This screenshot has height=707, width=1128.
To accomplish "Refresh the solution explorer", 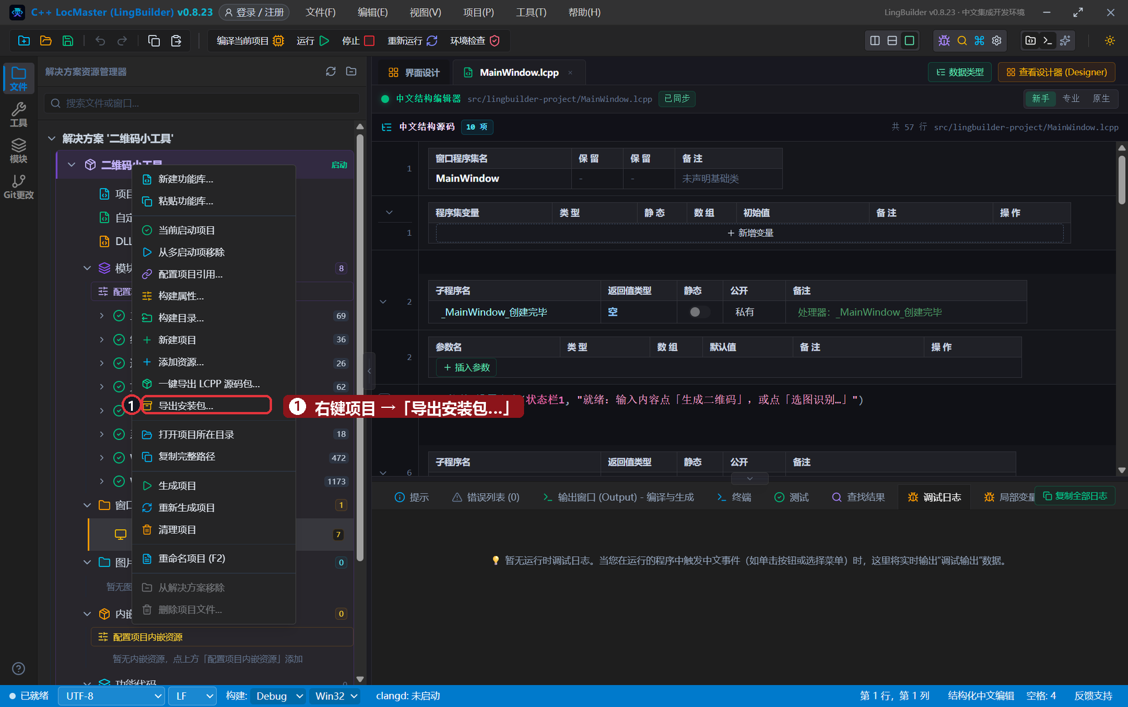I will point(331,71).
